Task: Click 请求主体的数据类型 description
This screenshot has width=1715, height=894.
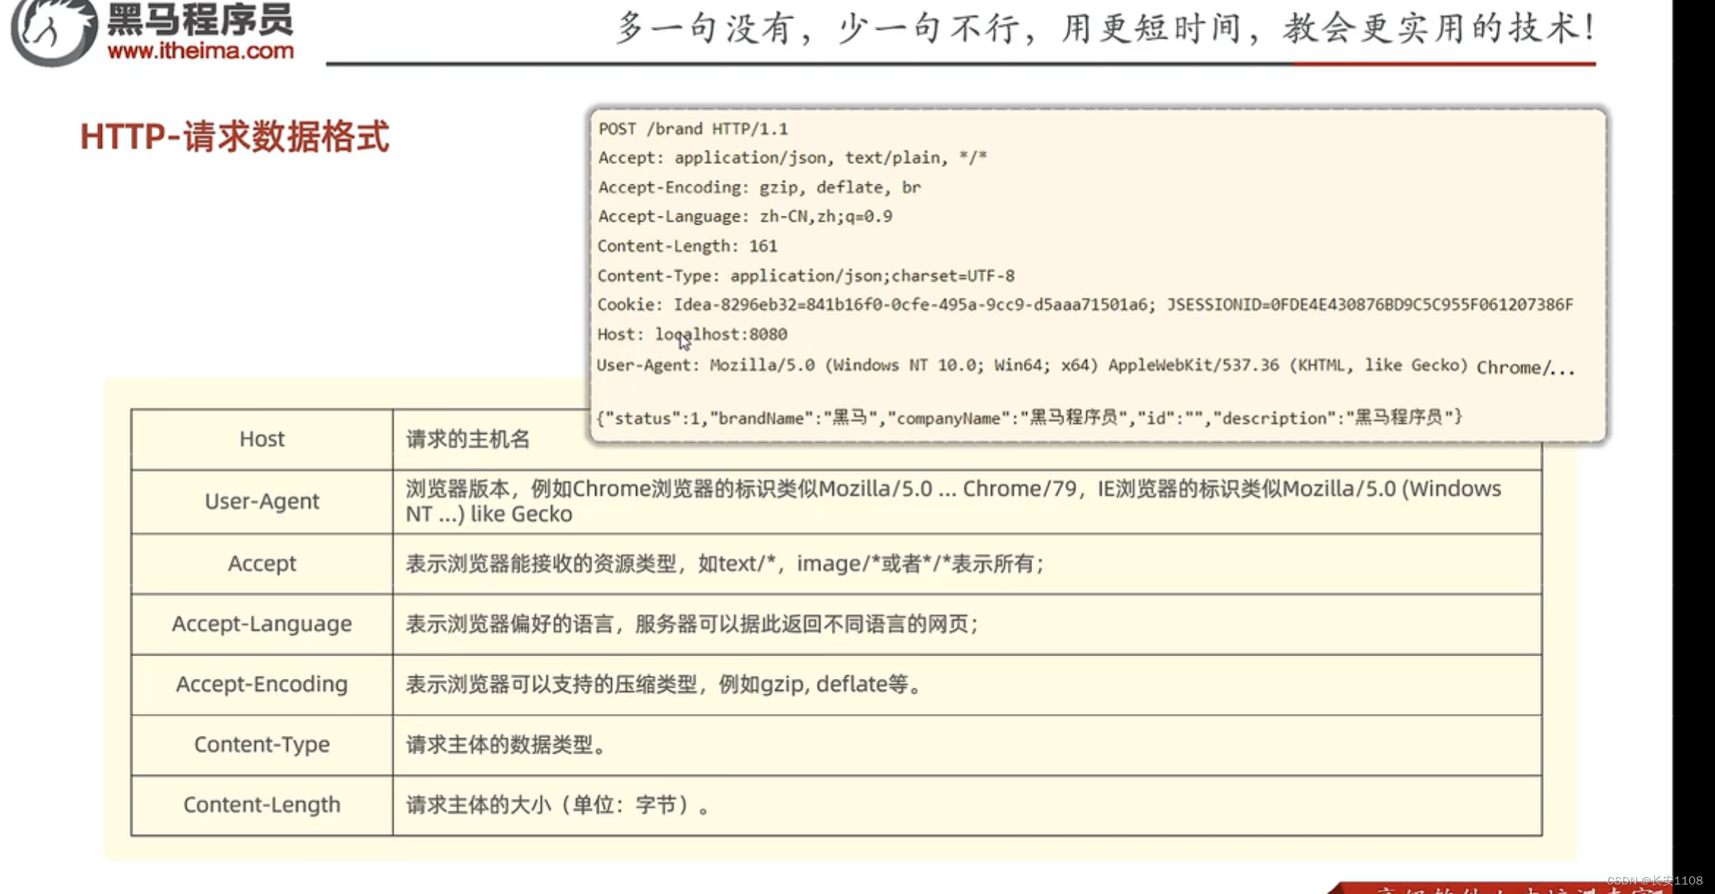Action: [967, 745]
